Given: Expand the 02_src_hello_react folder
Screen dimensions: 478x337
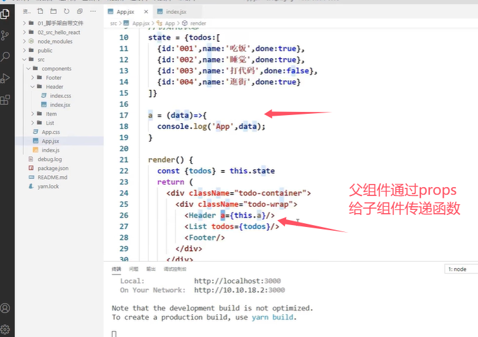Looking at the screenshot, I should (59, 32).
